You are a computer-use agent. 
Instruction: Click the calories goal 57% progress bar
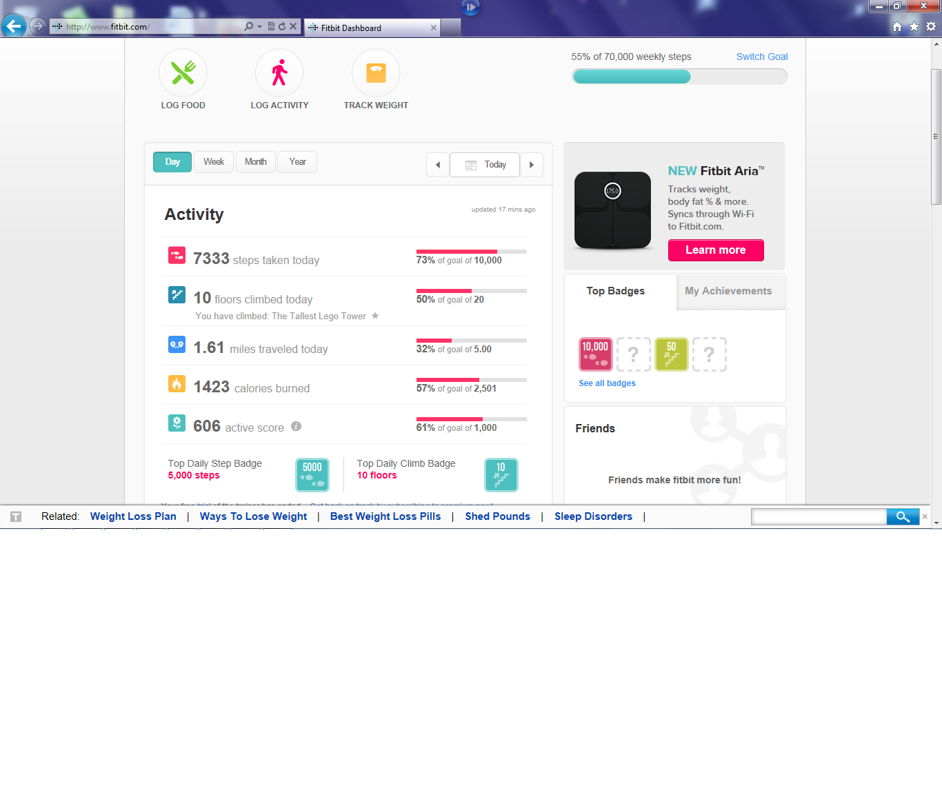tap(472, 380)
